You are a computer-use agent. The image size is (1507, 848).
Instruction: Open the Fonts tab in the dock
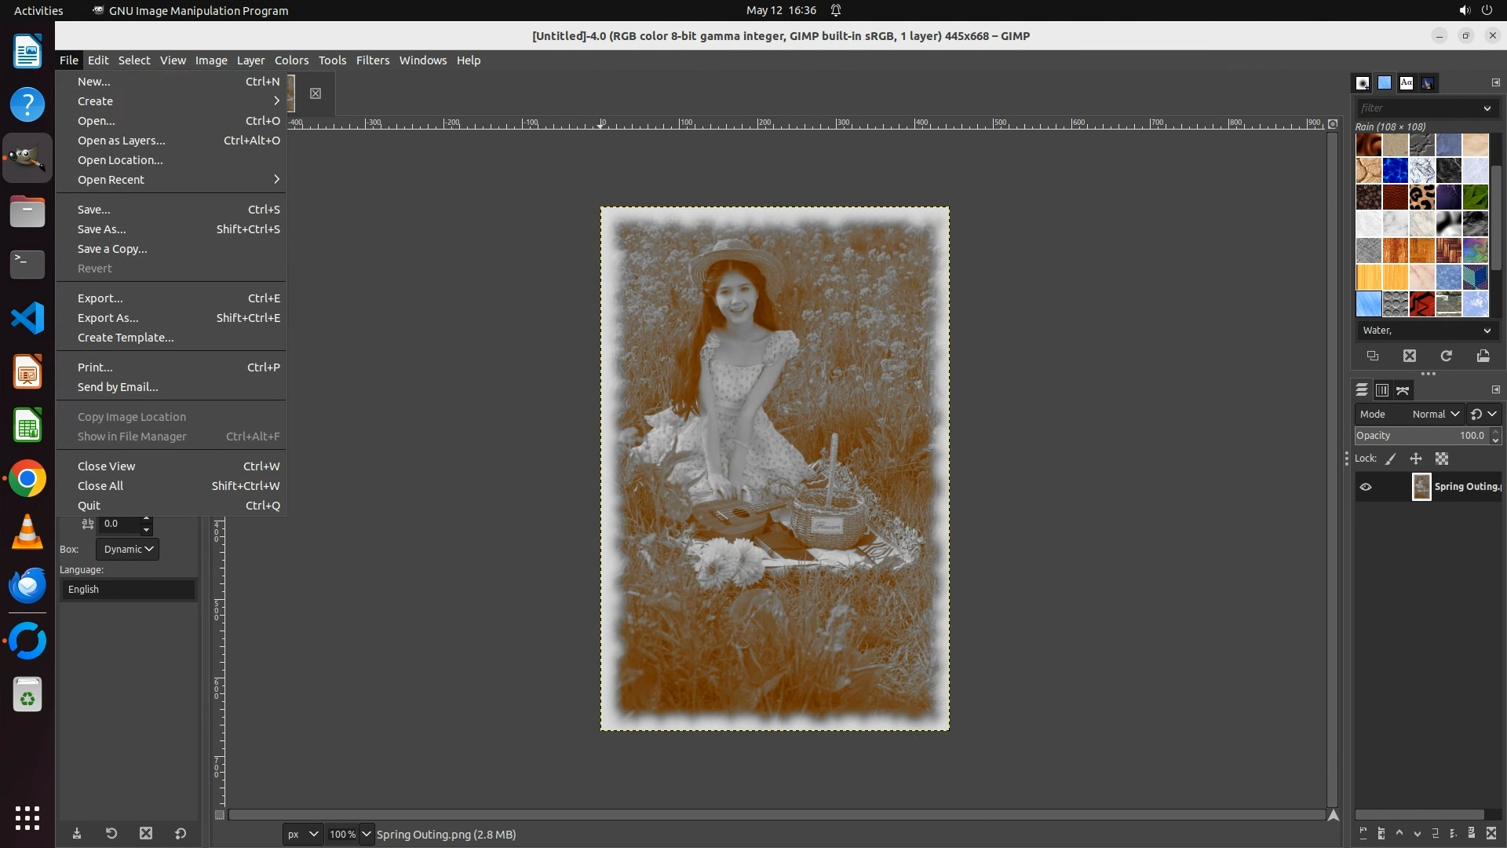coord(1407,82)
